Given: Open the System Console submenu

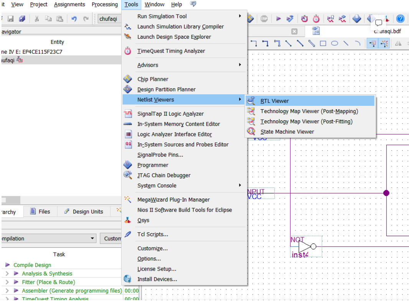Looking at the screenshot, I should click(185, 186).
